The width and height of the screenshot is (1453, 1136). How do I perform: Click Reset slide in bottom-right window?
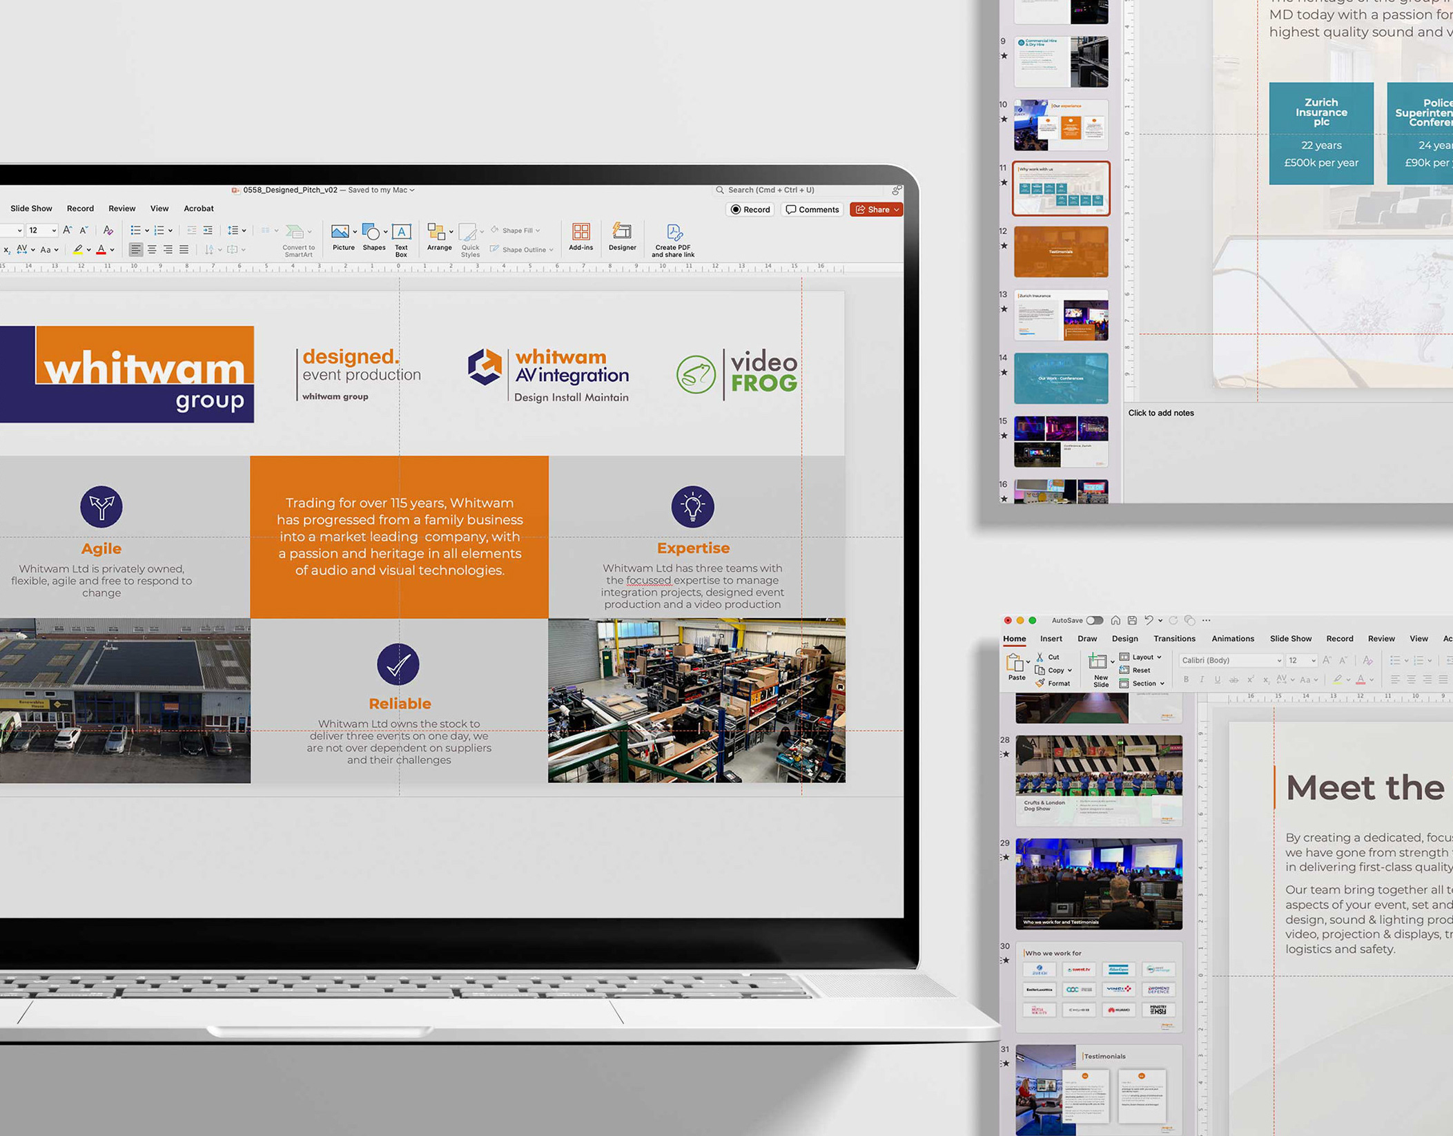(x=1135, y=671)
